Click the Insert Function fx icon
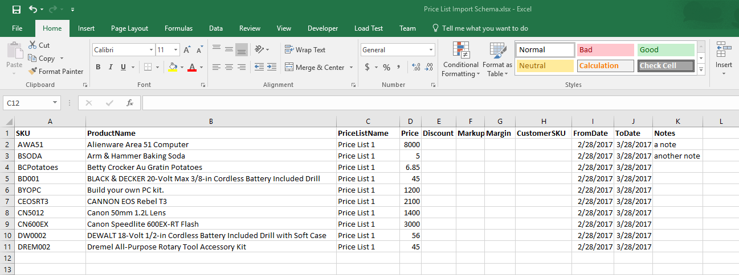 (130, 103)
